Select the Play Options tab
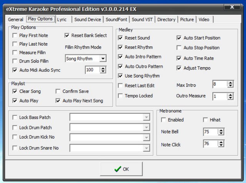 [40, 19]
